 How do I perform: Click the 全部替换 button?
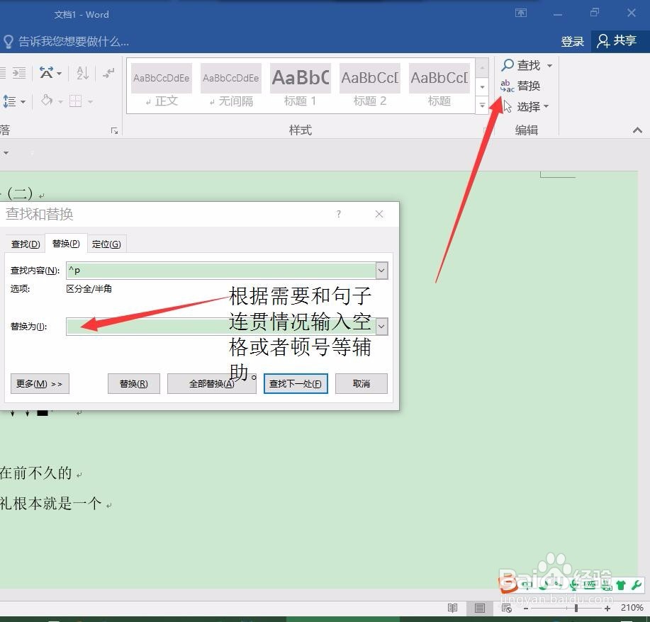coord(211,383)
